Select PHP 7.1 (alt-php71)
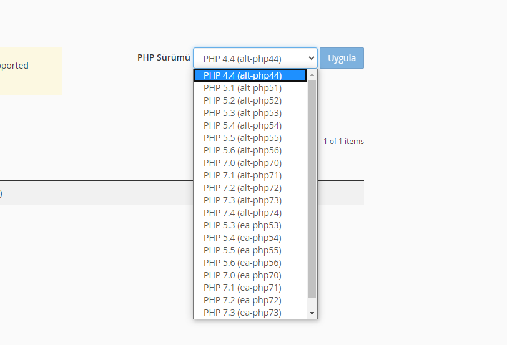This screenshot has width=507, height=345. point(250,175)
